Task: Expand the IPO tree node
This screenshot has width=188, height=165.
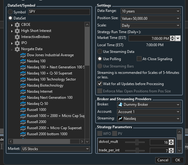Action: click(12, 43)
